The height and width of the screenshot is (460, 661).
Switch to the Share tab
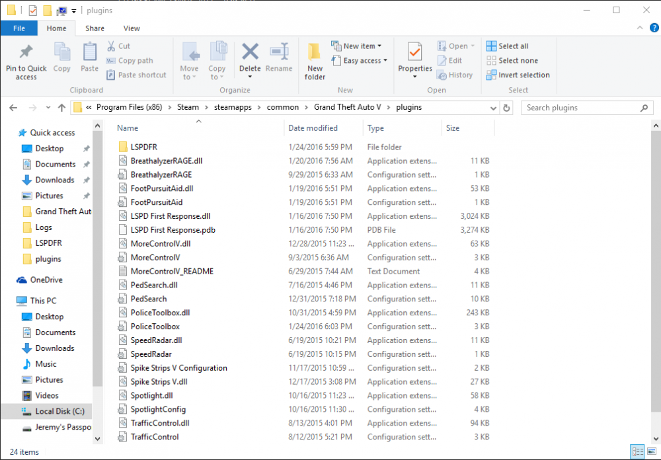95,28
